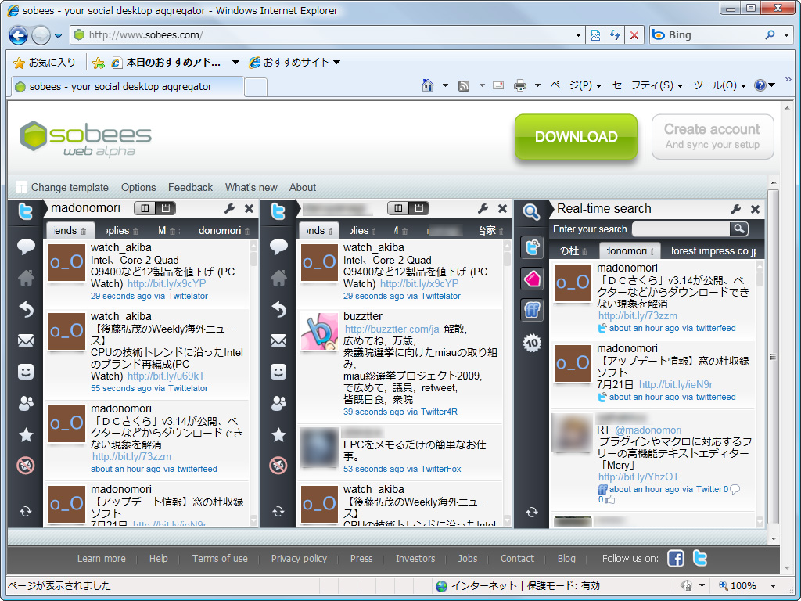The height and width of the screenshot is (601, 801).
Task: Open Real-time search settings via the wrench icon
Action: coord(735,209)
